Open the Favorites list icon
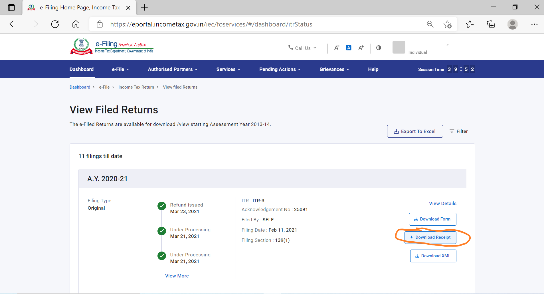This screenshot has height=294, width=544. coord(470,24)
